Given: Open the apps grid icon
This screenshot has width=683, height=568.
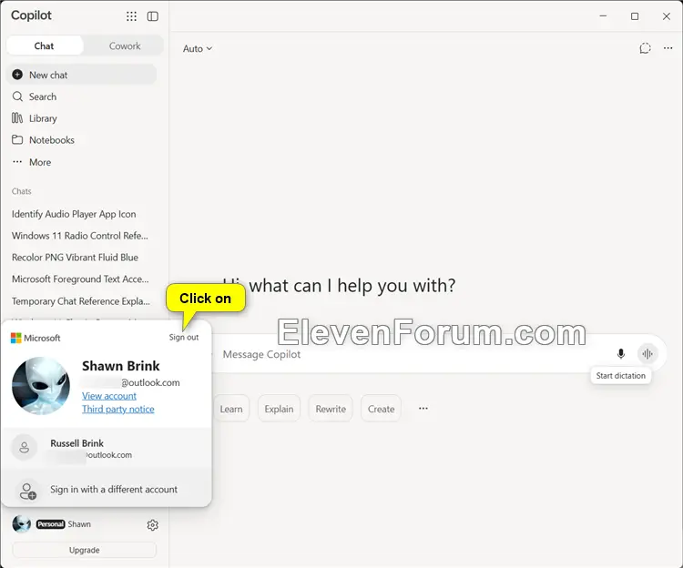Looking at the screenshot, I should click(x=131, y=16).
